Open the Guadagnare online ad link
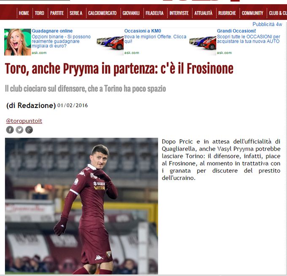 (52, 31)
